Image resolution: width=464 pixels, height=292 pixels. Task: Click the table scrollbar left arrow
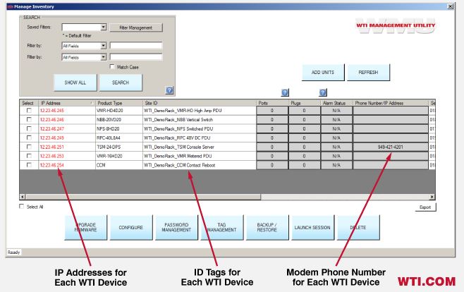(23, 197)
